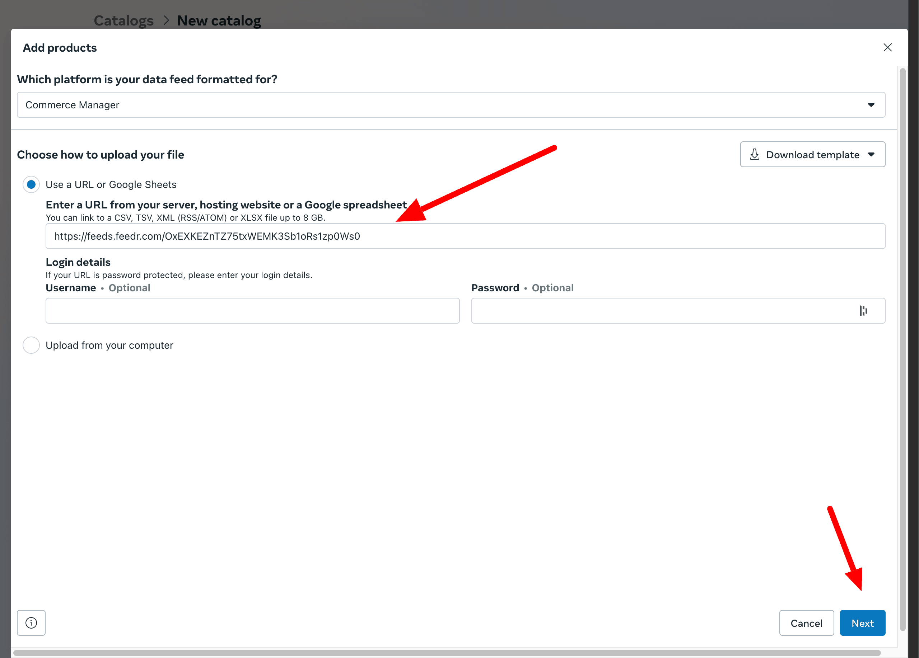The height and width of the screenshot is (658, 919).
Task: Click the optional Password field
Action: pyautogui.click(x=648, y=311)
